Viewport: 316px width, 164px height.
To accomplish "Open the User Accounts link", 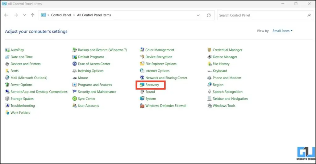I will pyautogui.click(x=88, y=106).
